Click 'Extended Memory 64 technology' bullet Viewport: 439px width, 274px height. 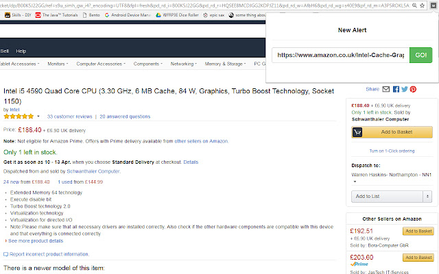46,192
